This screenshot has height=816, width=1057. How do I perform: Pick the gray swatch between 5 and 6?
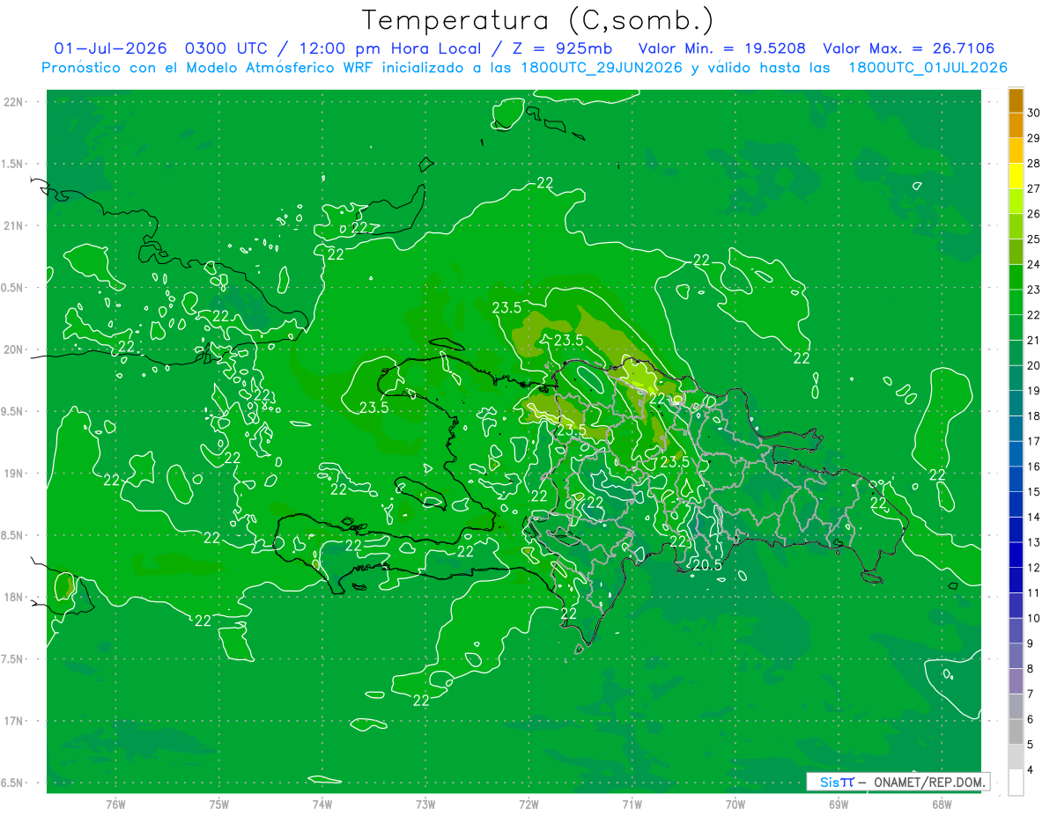click(1016, 731)
